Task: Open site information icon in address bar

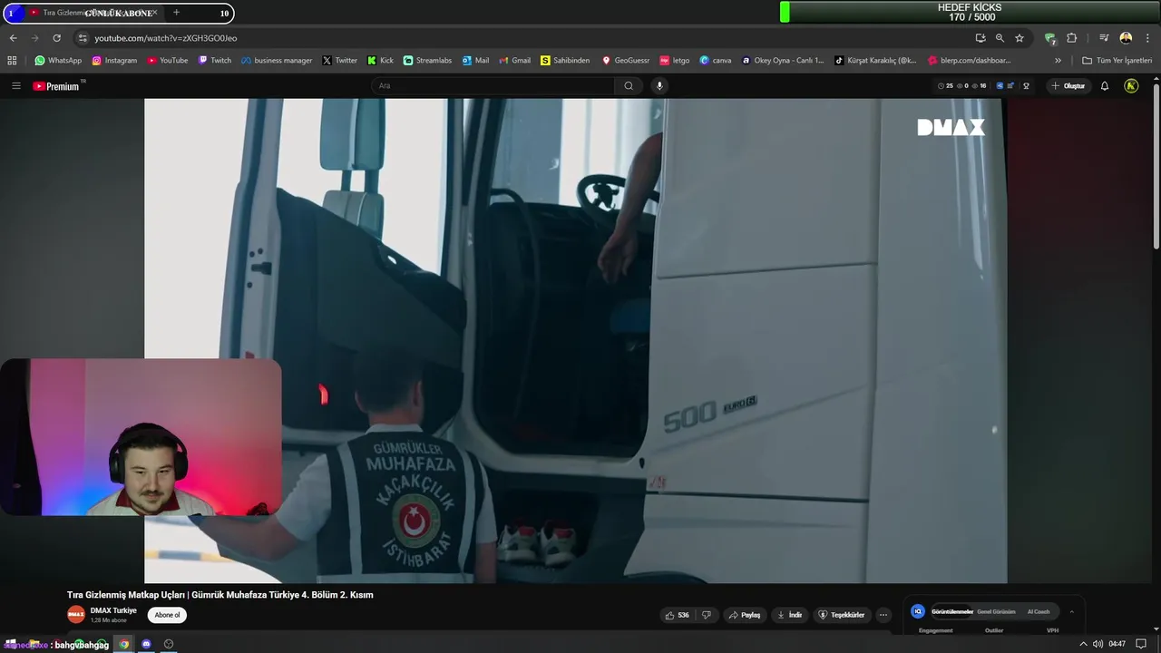Action: click(83, 38)
